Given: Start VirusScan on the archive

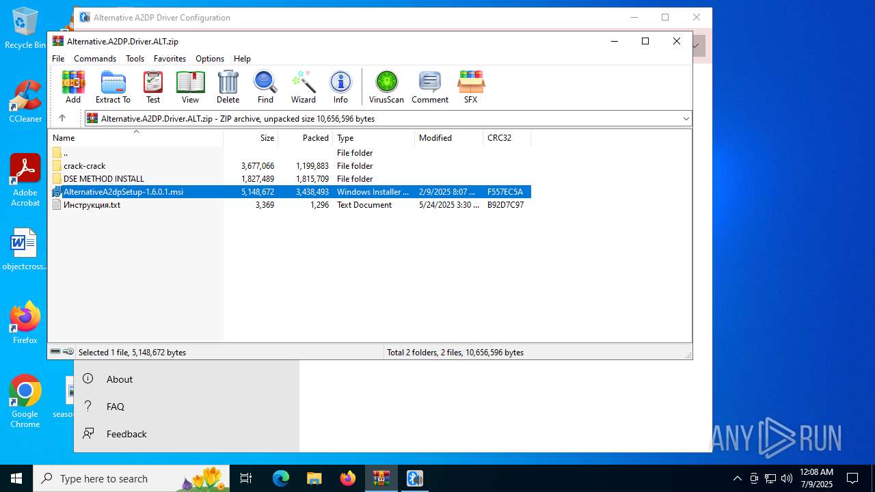Looking at the screenshot, I should coord(386,87).
